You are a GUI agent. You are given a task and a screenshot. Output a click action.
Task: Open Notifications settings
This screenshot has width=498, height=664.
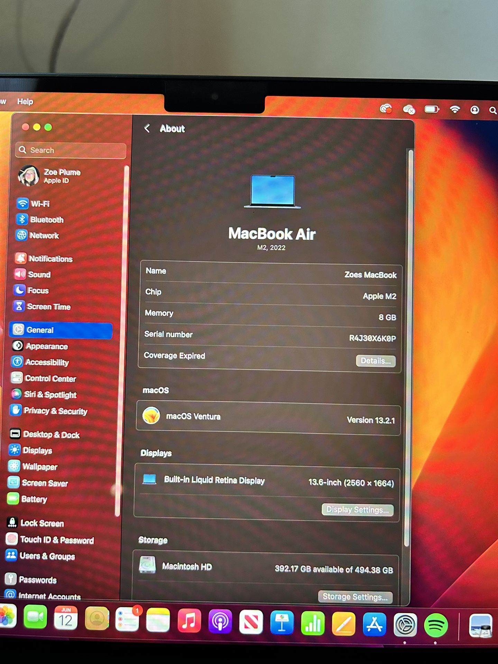44,258
